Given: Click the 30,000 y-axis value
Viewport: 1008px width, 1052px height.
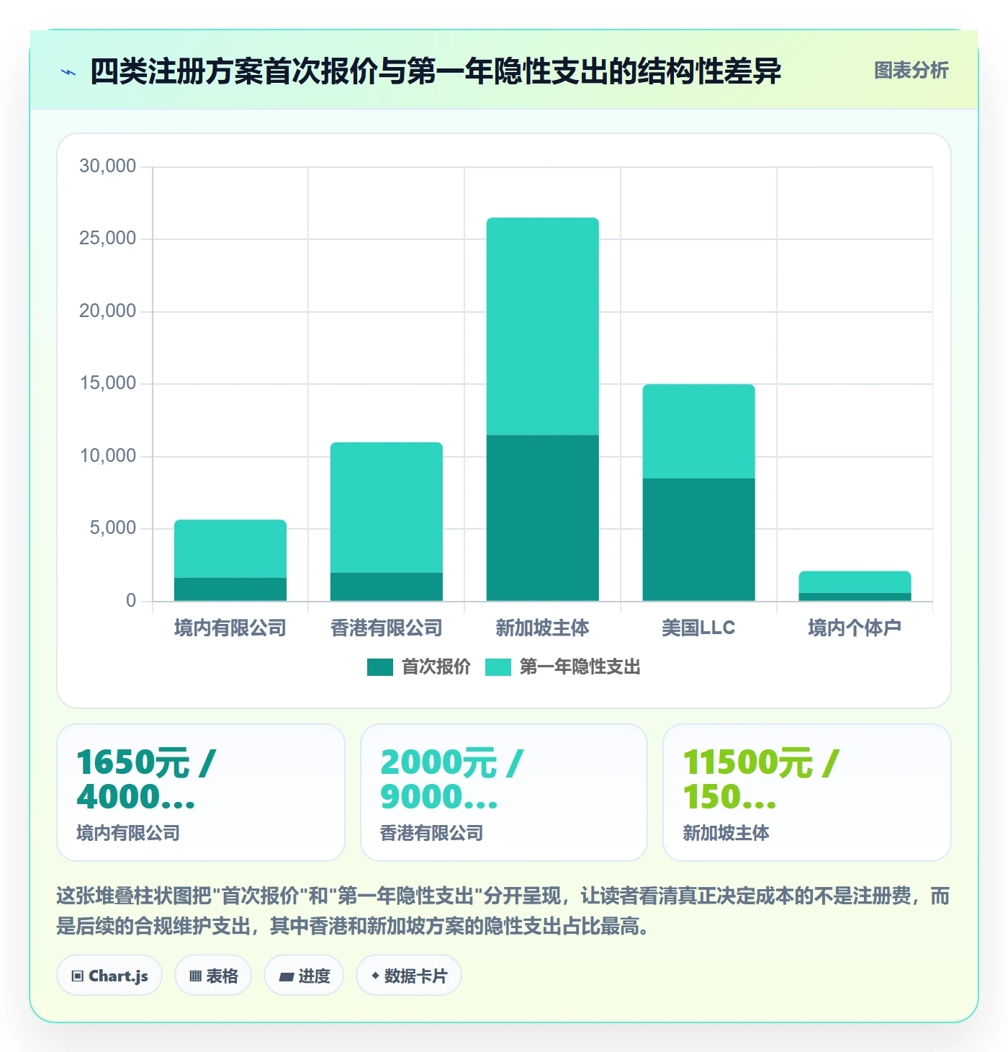Looking at the screenshot, I should tap(108, 166).
